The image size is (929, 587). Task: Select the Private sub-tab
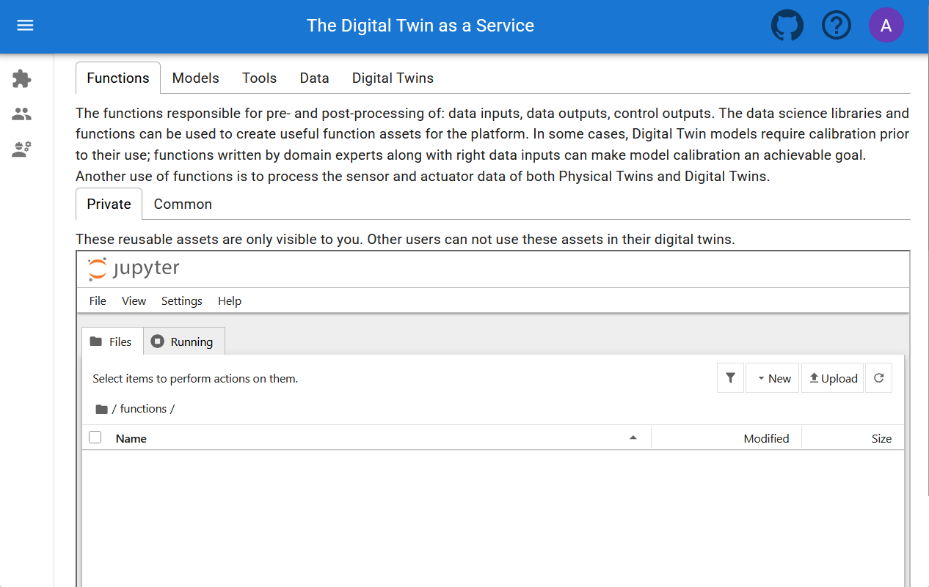109,204
